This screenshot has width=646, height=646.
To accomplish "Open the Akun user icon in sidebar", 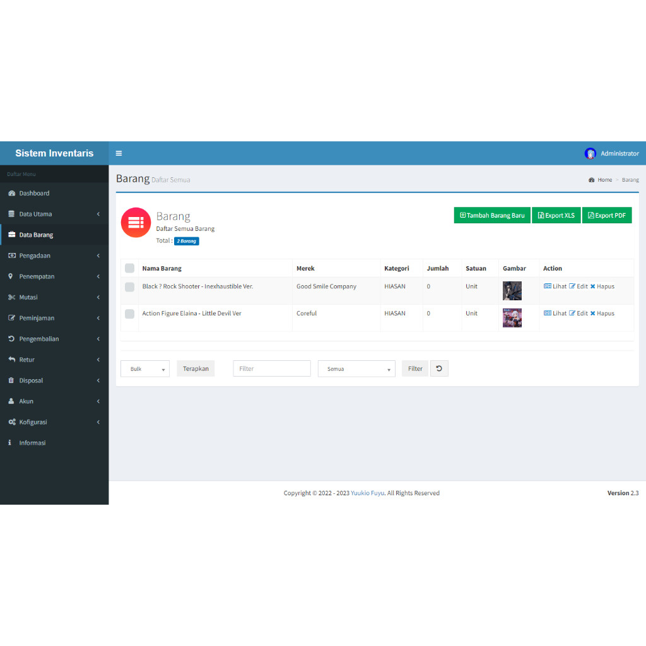I will pyautogui.click(x=10, y=401).
